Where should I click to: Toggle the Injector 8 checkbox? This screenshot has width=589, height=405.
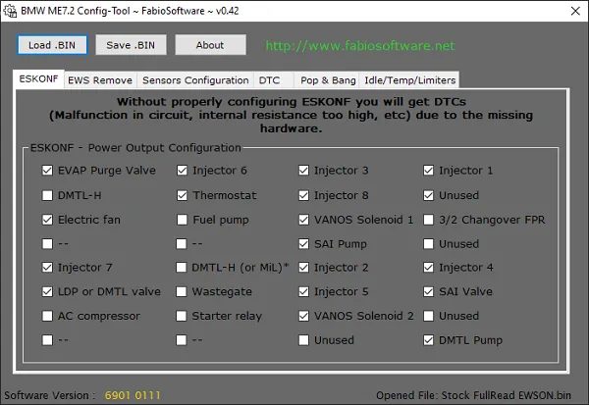coord(303,195)
